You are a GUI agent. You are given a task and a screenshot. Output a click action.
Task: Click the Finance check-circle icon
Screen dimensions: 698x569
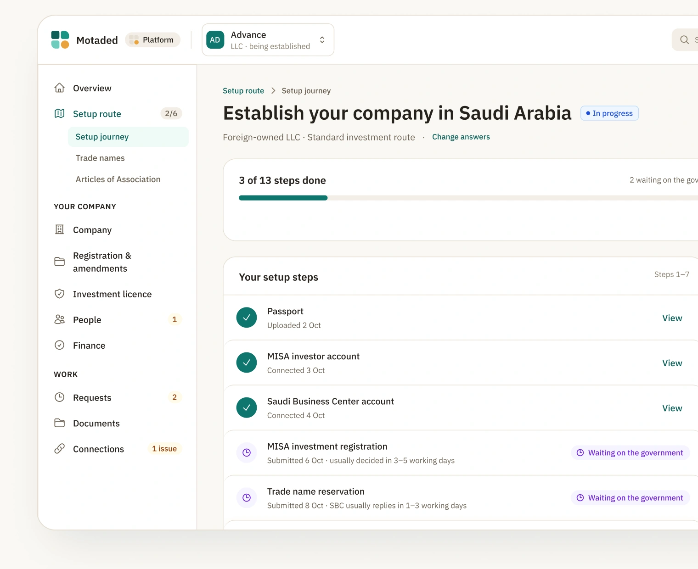coord(60,345)
